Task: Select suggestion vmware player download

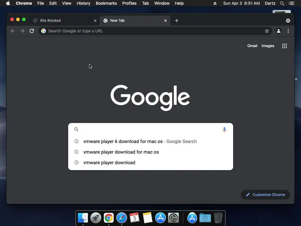Action: [x=151, y=162]
